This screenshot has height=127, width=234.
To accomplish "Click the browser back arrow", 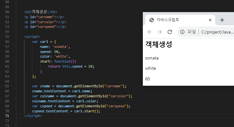I will coord(150,32).
